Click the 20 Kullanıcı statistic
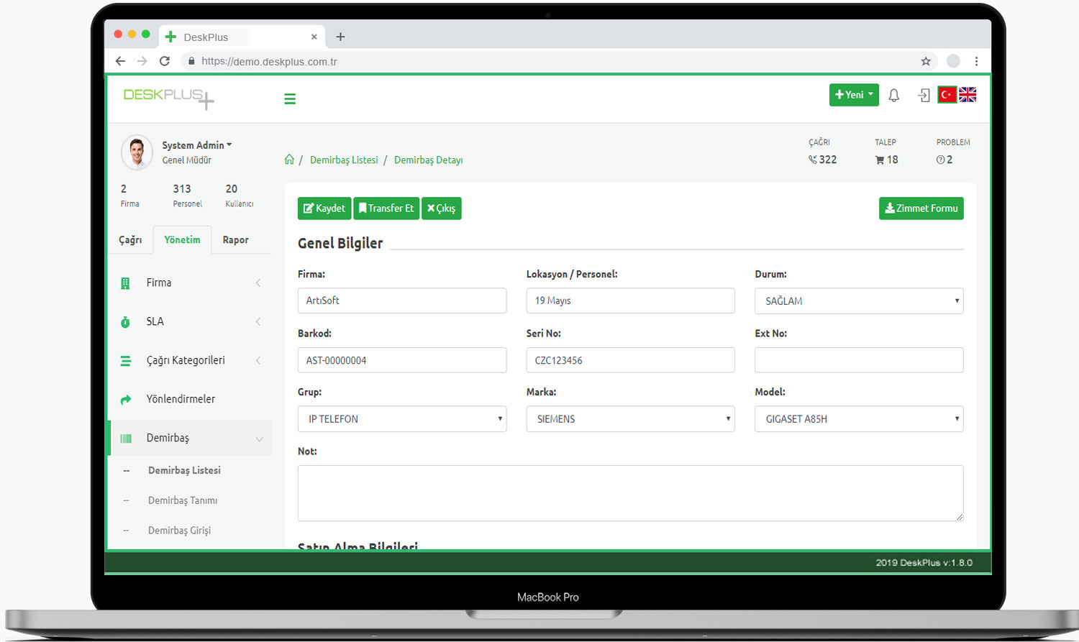This screenshot has height=642, width=1079. (239, 196)
